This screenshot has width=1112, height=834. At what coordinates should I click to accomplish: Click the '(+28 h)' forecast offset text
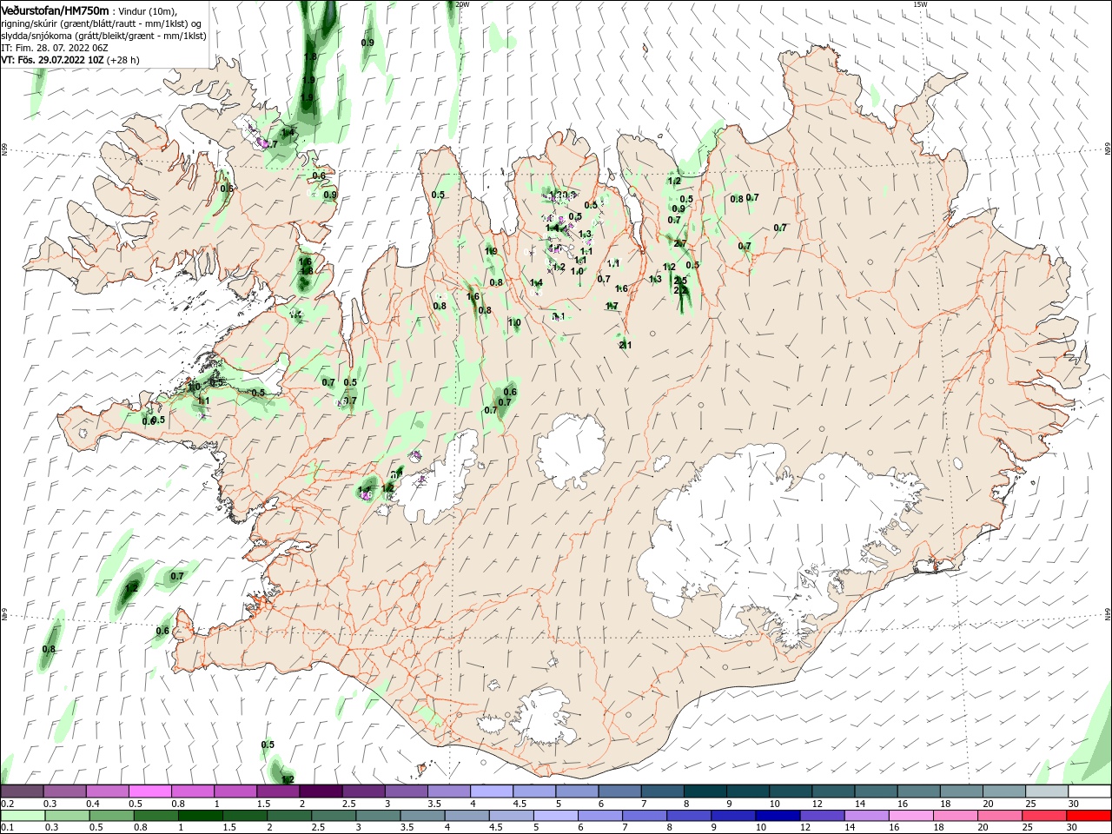click(x=122, y=60)
